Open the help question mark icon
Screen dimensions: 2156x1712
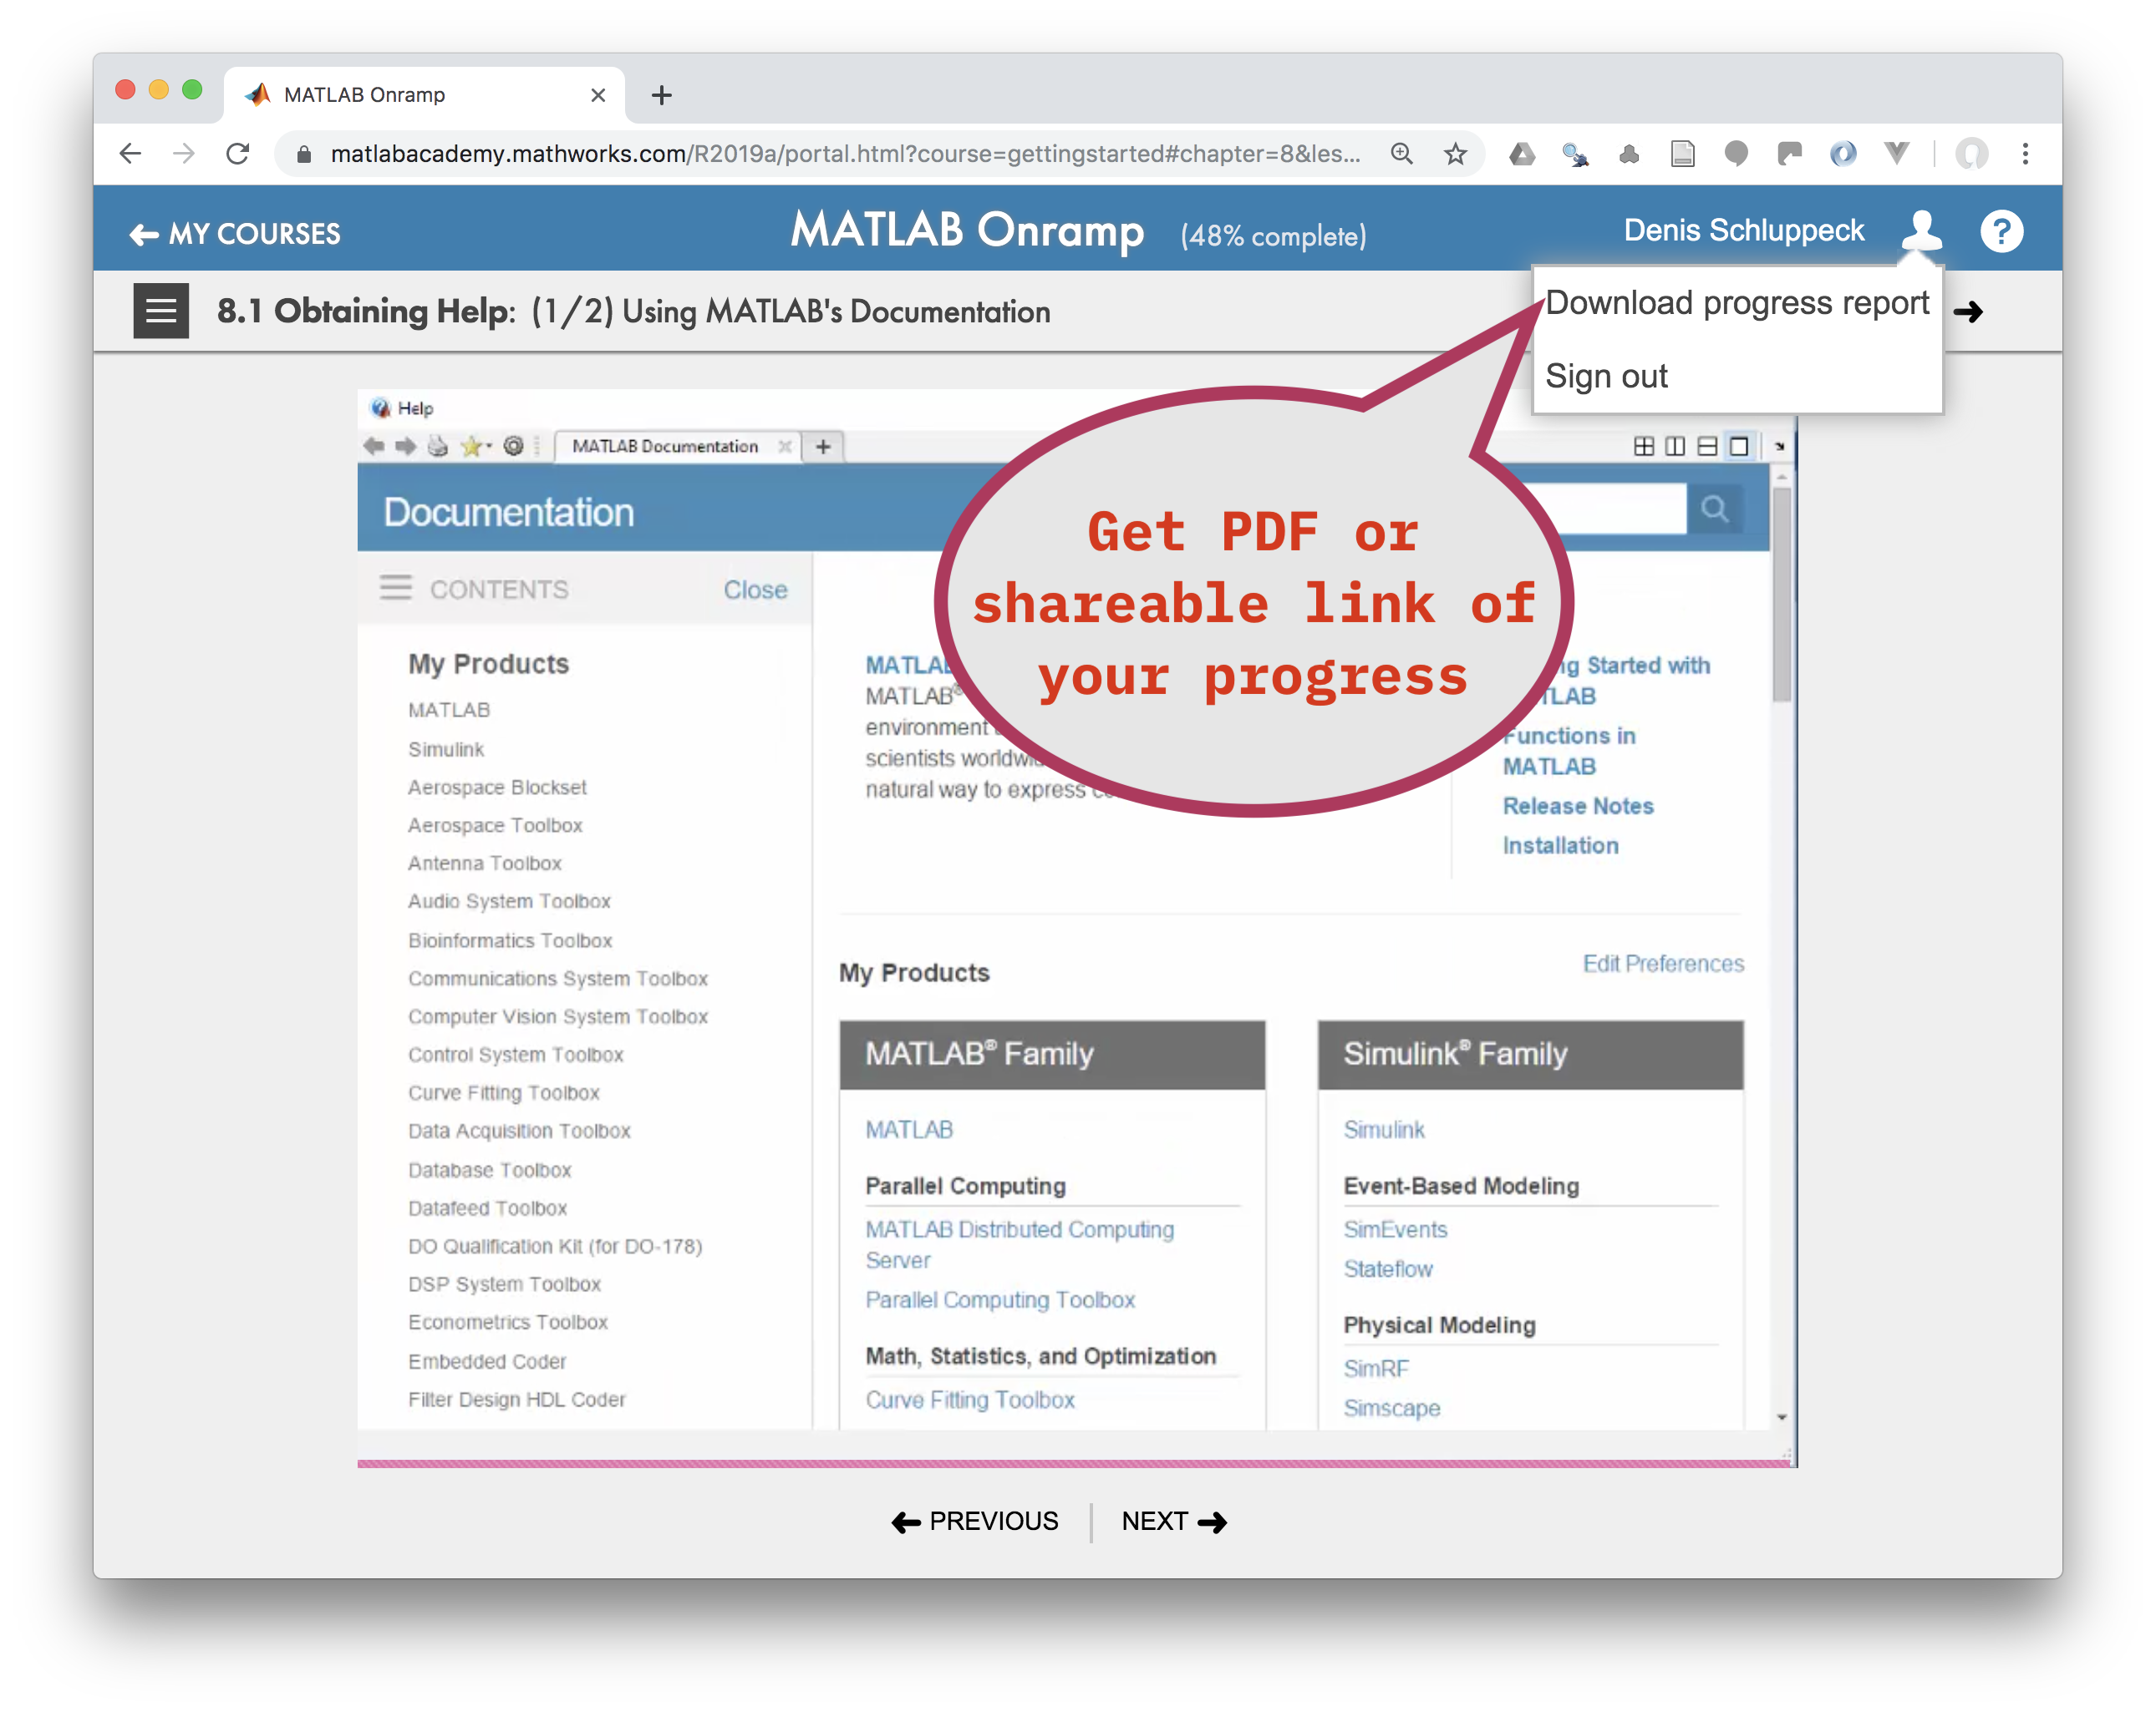(x=2001, y=232)
